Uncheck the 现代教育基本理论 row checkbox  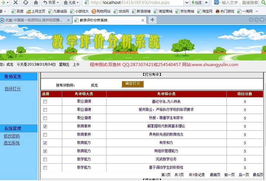(x=45, y=126)
